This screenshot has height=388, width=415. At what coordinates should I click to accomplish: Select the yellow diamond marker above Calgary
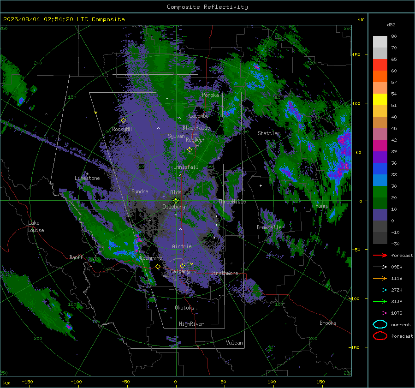(x=182, y=266)
